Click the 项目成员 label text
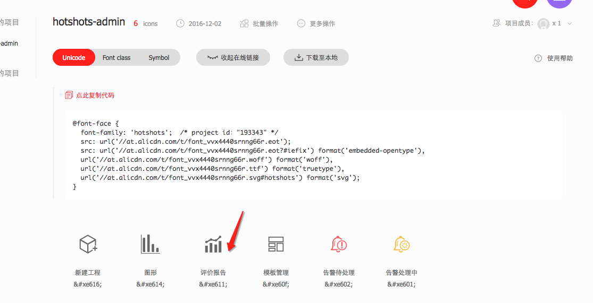The width and height of the screenshot is (593, 303). (519, 23)
